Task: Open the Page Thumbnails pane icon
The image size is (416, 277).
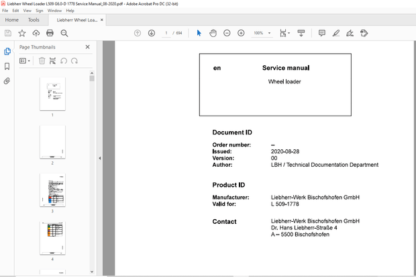Action: [7, 51]
